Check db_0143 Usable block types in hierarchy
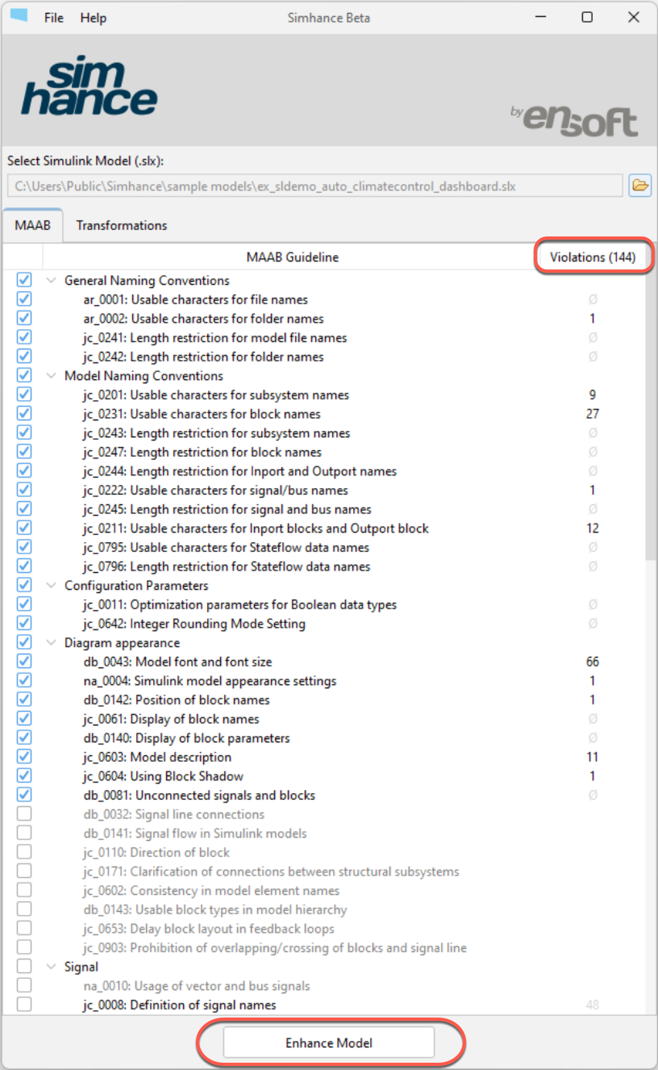The height and width of the screenshot is (1070, 658). (24, 909)
